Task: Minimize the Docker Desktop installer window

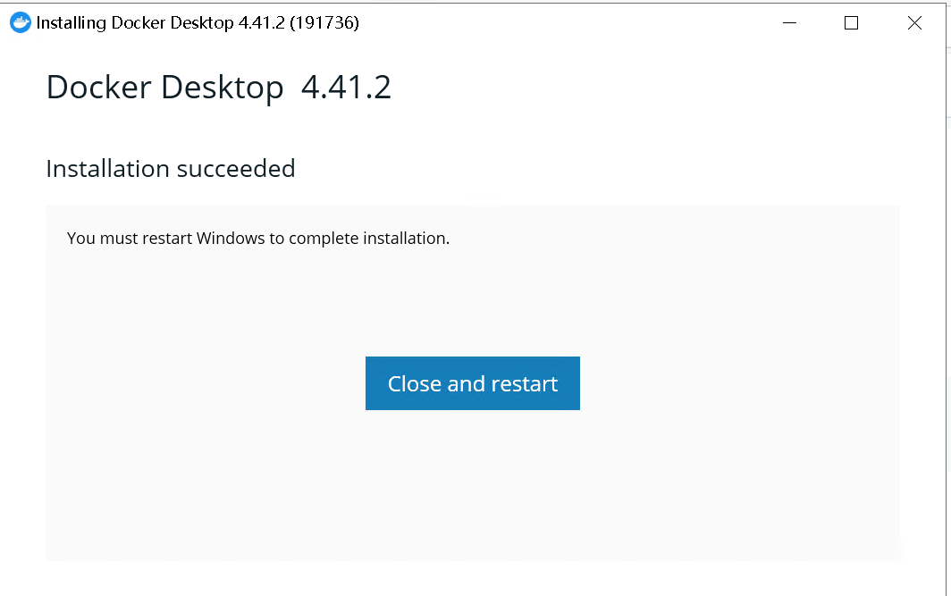Action: point(789,23)
